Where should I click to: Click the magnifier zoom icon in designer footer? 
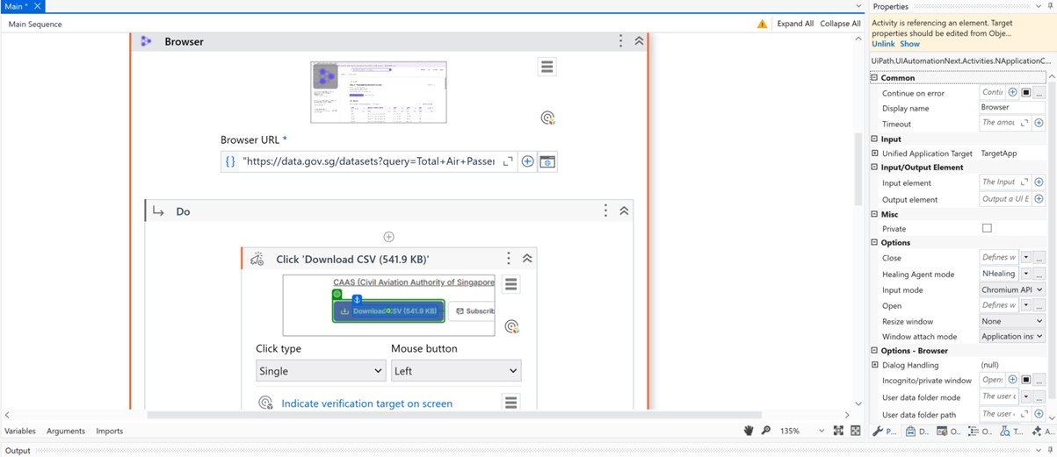(x=766, y=431)
